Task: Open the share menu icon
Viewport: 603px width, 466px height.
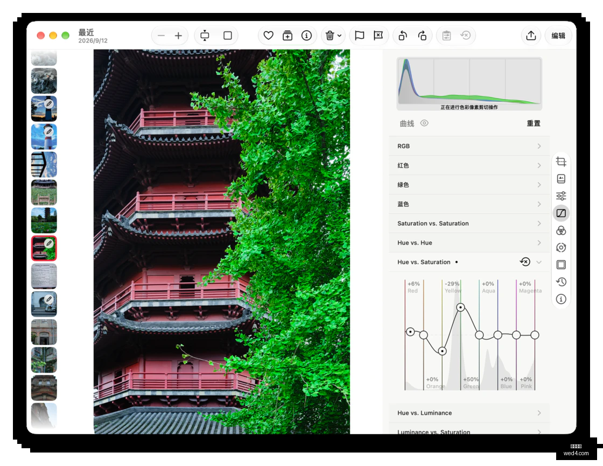Action: (x=531, y=36)
